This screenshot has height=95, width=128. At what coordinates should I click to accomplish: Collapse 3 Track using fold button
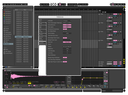pyautogui.click(x=99, y=32)
